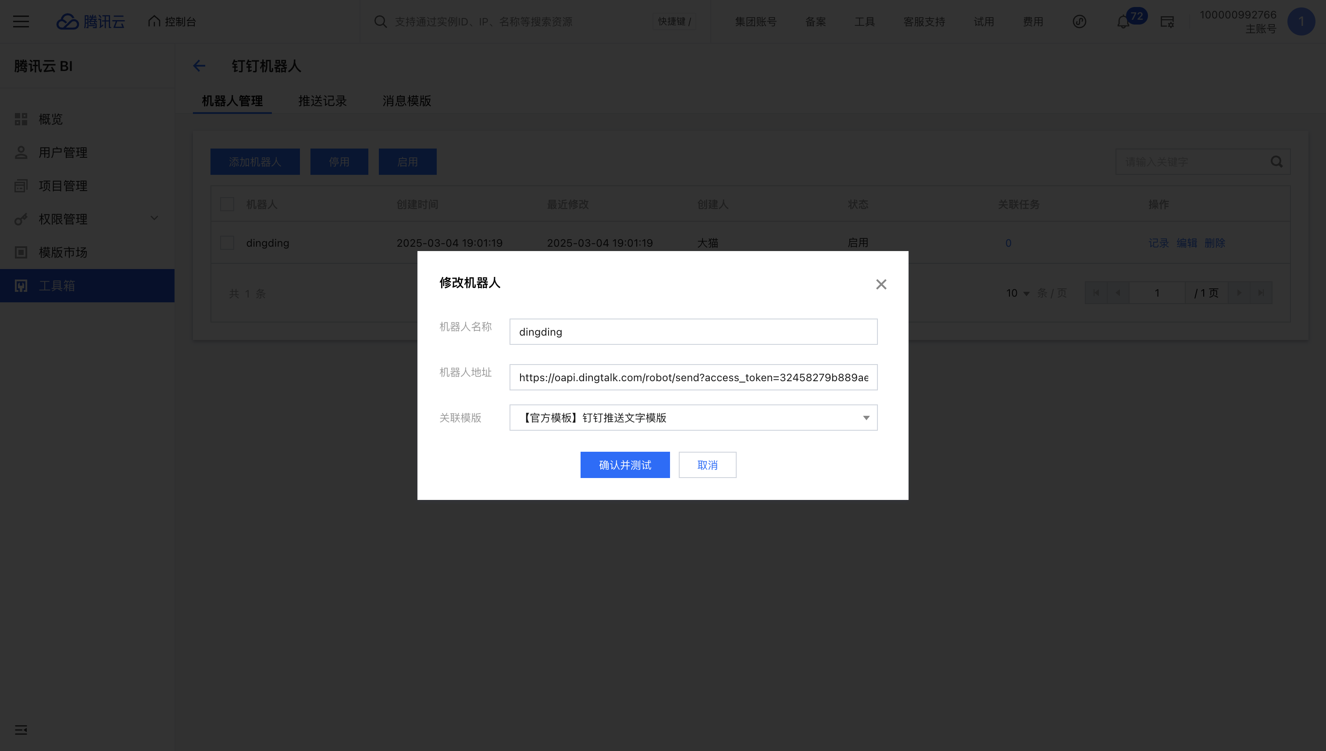
Task: Expand the 关联模版 dropdown
Action: (x=693, y=418)
